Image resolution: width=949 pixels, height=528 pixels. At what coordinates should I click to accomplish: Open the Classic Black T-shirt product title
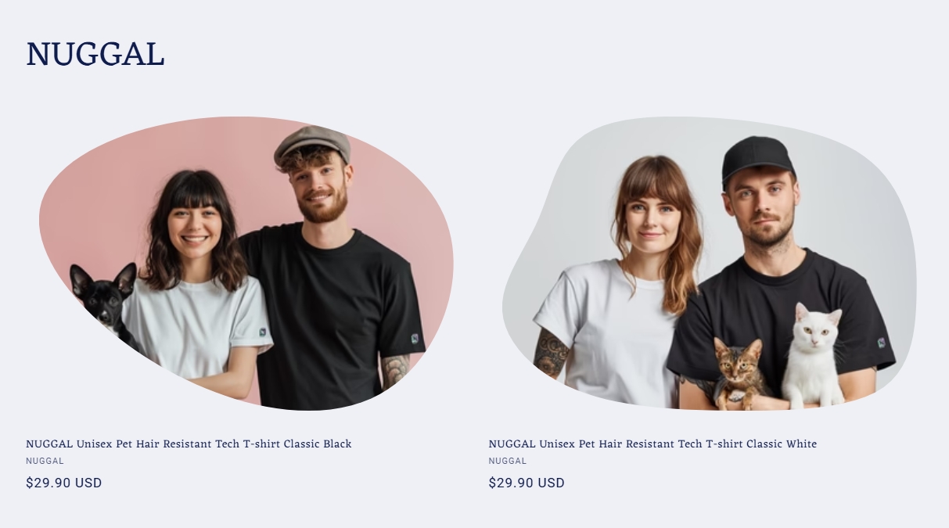click(189, 444)
